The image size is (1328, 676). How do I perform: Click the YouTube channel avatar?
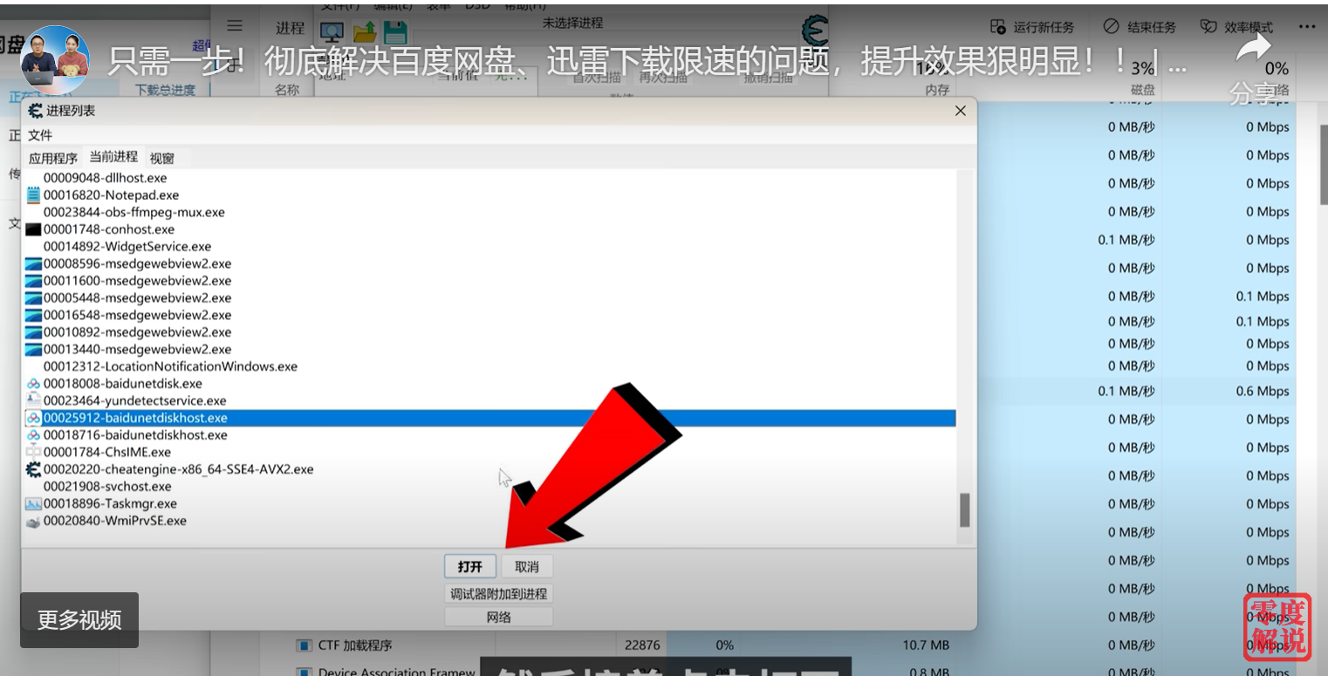coord(55,60)
